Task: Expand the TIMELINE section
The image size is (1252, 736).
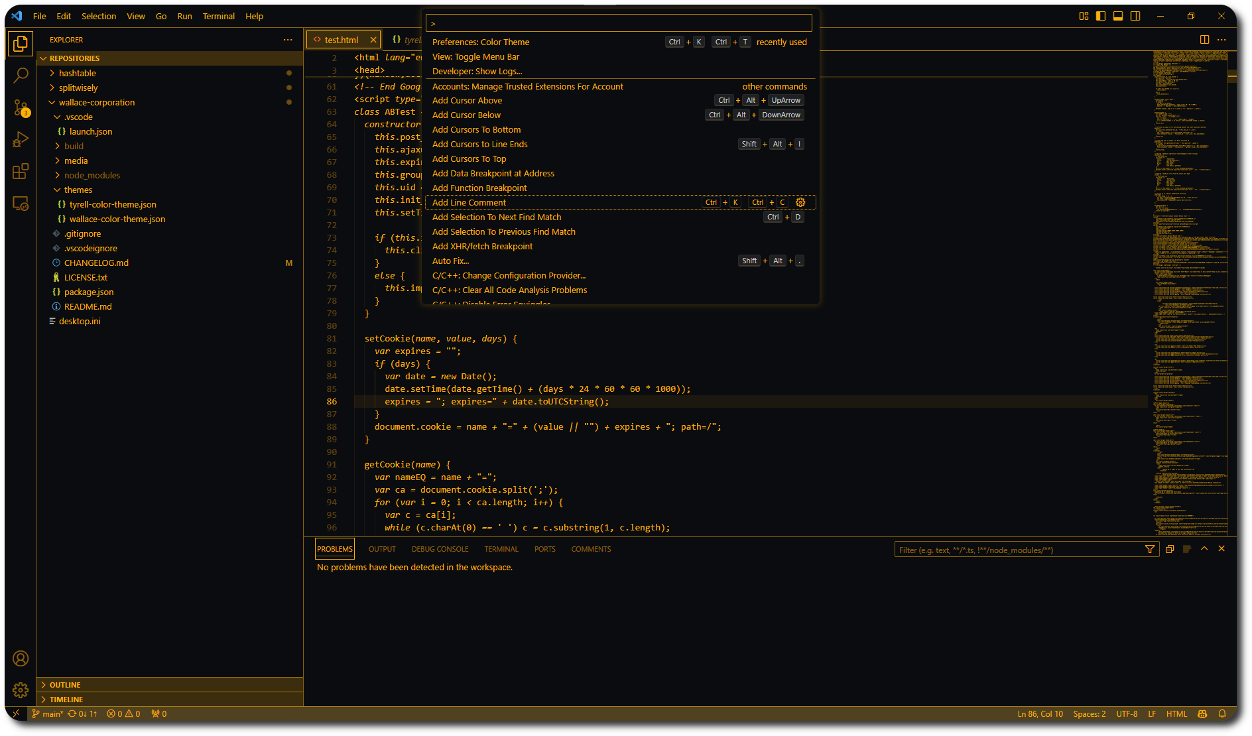Action: (170, 700)
